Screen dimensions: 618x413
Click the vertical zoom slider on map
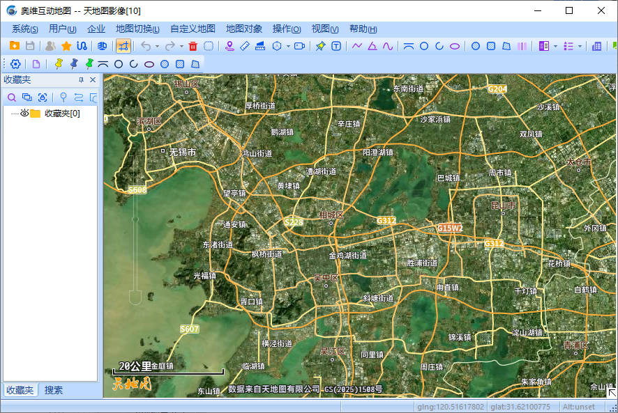(x=137, y=219)
